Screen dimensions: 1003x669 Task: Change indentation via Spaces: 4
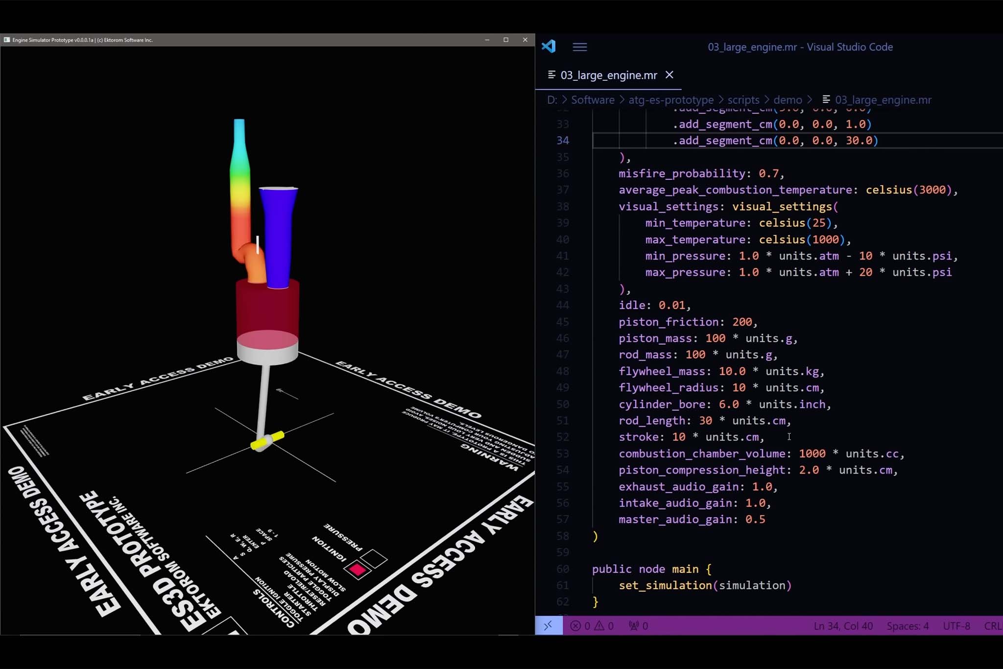(907, 625)
